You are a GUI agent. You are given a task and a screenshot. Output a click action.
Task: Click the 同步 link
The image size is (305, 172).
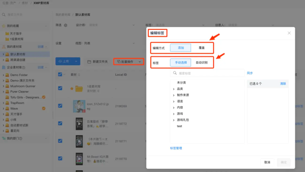250,73
